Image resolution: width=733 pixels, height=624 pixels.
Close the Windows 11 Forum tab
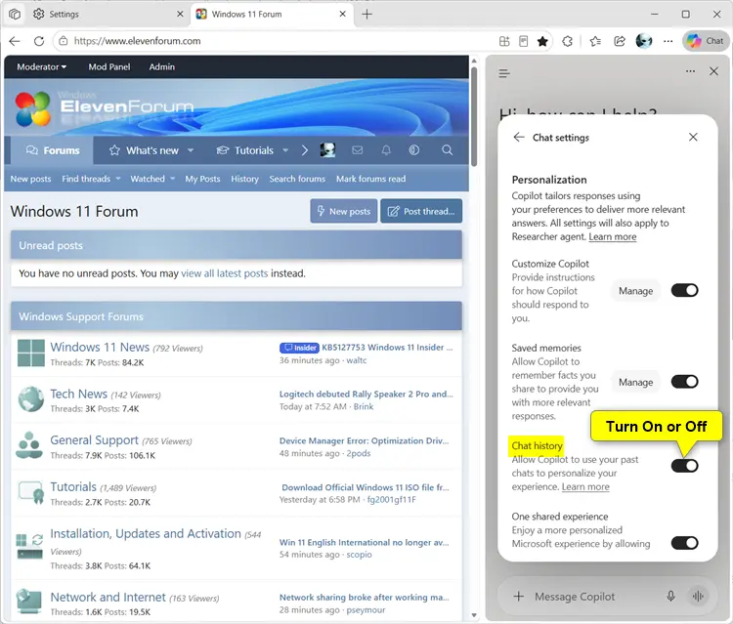[x=343, y=14]
